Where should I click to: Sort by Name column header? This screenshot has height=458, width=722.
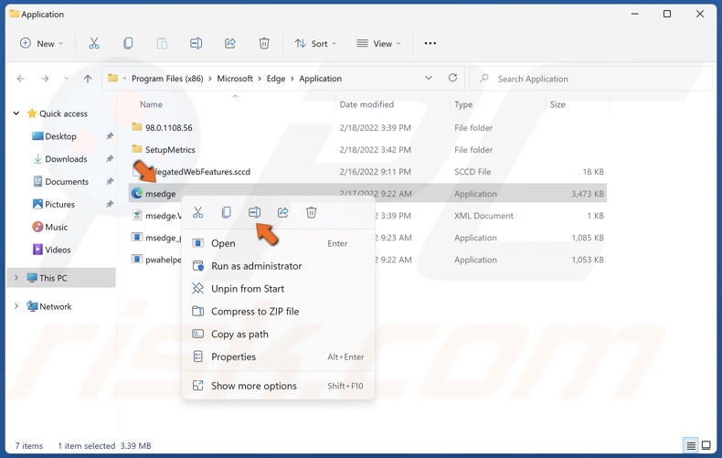[151, 104]
